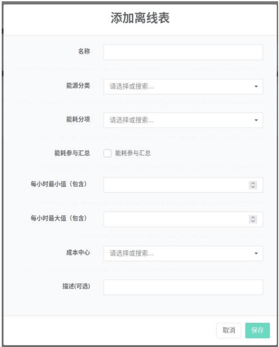The image size is (279, 347).
Task: Focus the 名称 text field
Action: pos(183,53)
